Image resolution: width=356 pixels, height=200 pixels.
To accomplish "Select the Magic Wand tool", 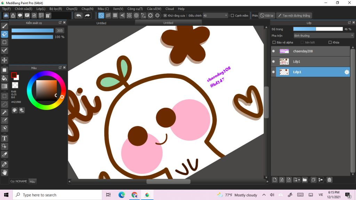I will coord(4,112).
